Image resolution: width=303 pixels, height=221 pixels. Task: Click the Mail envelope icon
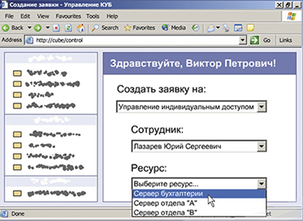pyautogui.click(x=211, y=28)
